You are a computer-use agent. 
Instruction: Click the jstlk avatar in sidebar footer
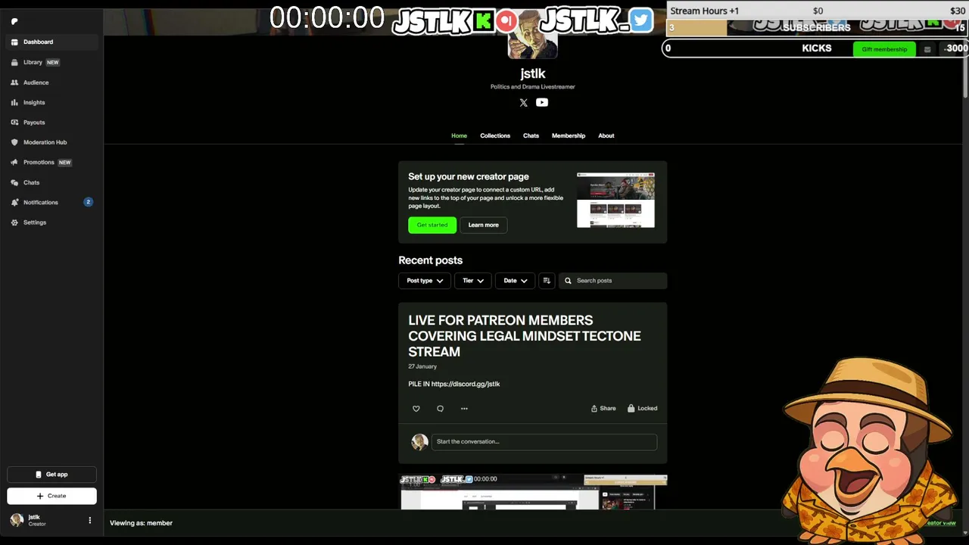point(17,520)
